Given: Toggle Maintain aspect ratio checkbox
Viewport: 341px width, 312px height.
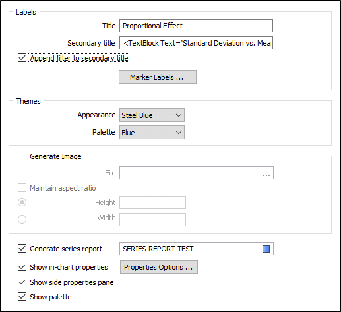Looking at the screenshot, I should (x=22, y=188).
